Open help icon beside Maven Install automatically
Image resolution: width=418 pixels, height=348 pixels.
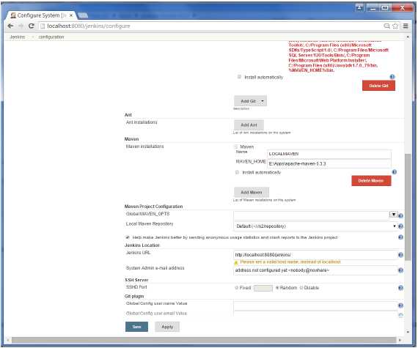[395, 172]
